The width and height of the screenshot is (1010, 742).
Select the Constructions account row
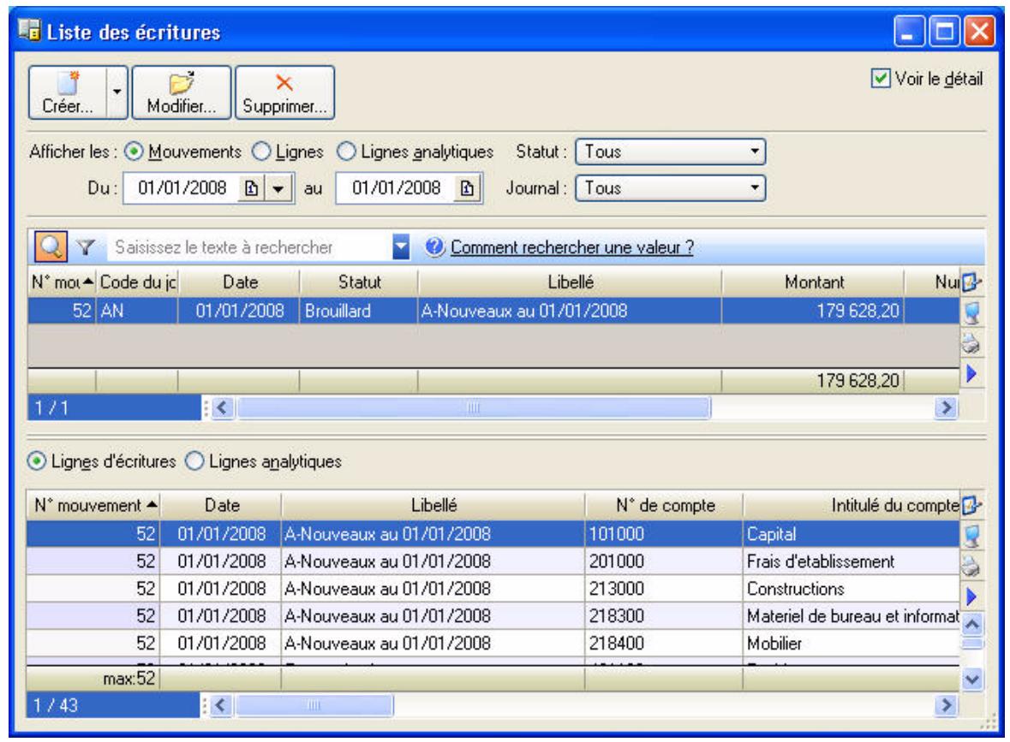click(x=493, y=588)
